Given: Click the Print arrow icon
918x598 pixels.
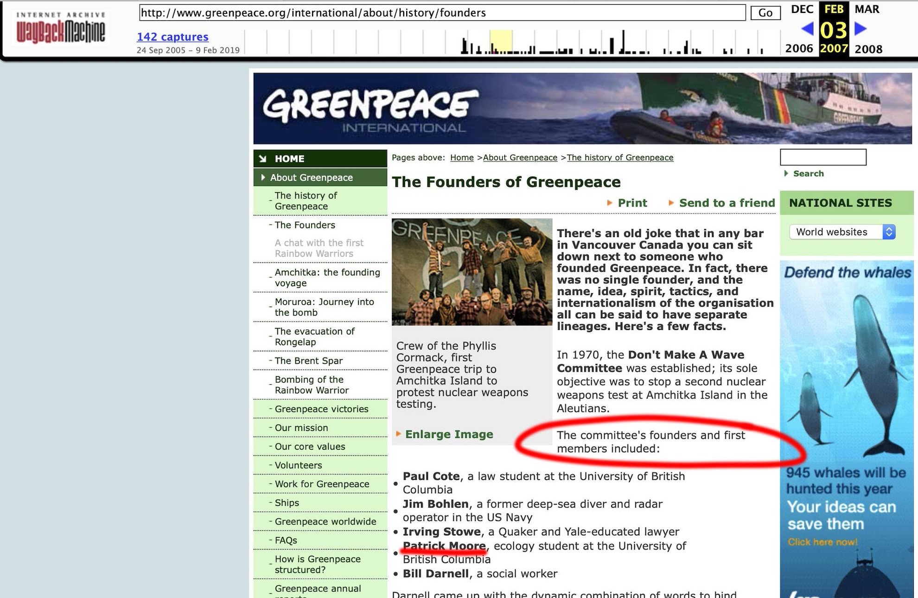Looking at the screenshot, I should coord(610,203).
